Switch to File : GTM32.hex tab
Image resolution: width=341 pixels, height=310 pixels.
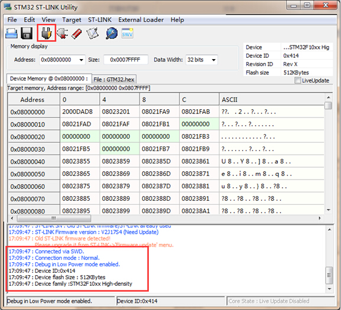(x=113, y=80)
